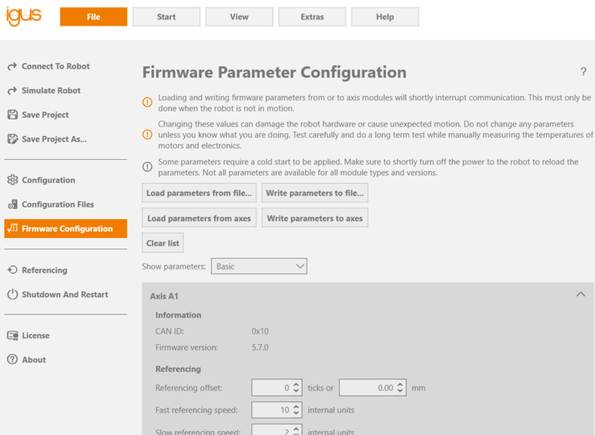
Task: Click the Firmware Parameter Configuration heading
Action: pyautogui.click(x=274, y=72)
